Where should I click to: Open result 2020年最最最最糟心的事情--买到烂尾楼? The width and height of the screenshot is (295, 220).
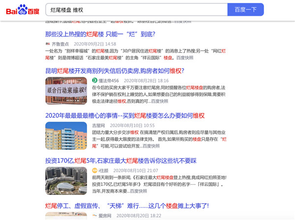tap(125, 115)
